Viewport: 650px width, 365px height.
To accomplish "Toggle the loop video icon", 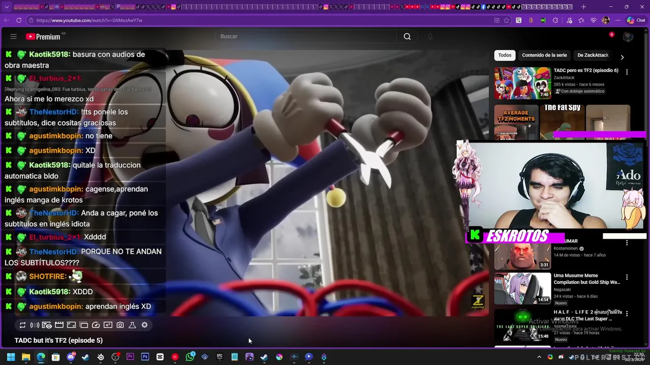I will (x=22, y=325).
